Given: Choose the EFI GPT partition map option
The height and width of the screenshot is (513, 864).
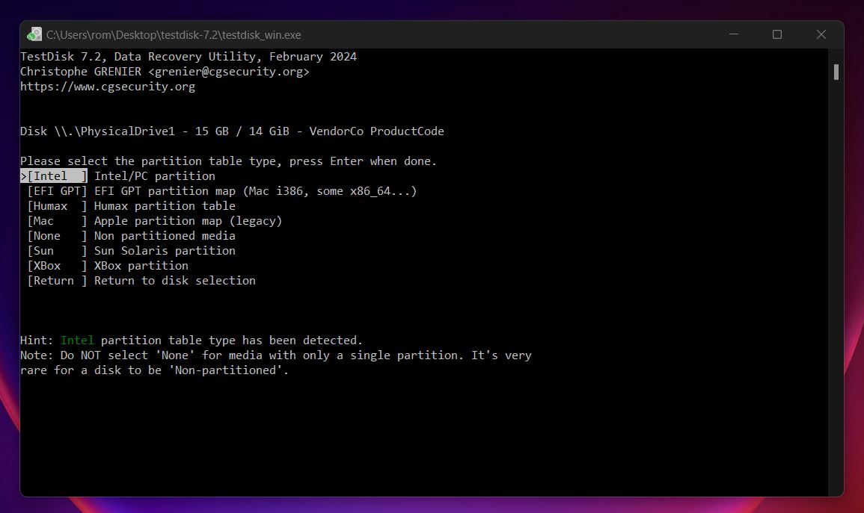Looking at the screenshot, I should click(222, 191).
